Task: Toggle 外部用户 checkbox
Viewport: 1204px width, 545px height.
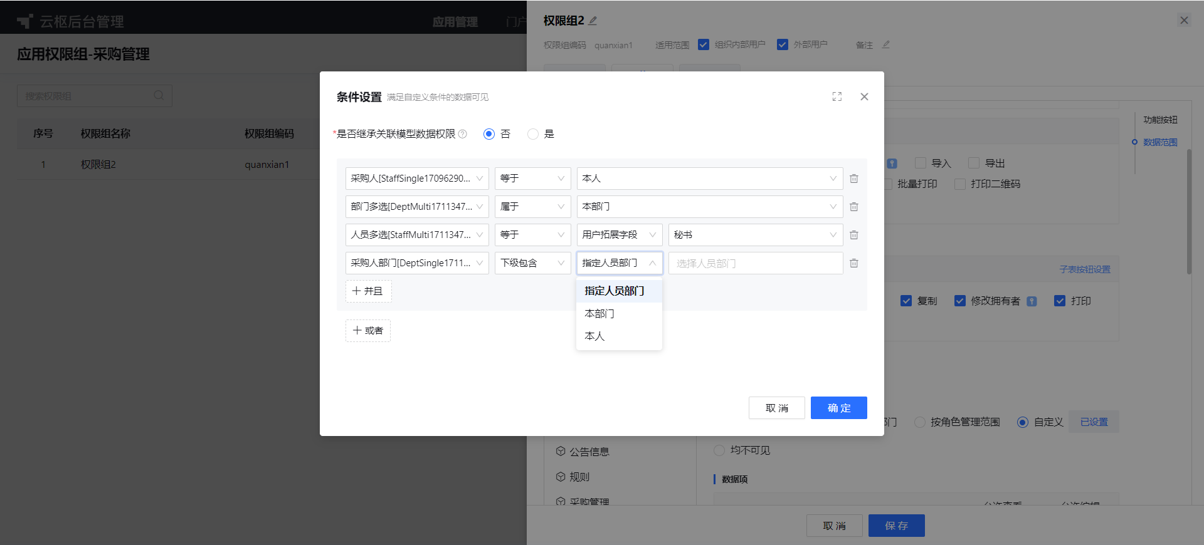Action: (783, 44)
